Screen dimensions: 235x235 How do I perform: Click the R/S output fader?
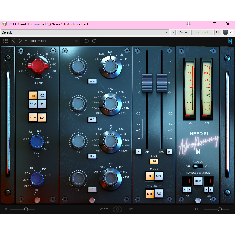(x=162, y=83)
